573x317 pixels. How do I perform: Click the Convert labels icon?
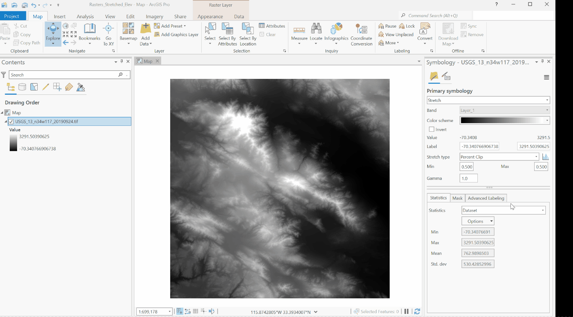click(425, 29)
